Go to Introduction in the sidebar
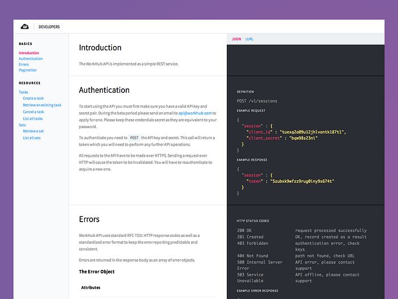Viewport: 398px width, 299px height. pos(29,53)
